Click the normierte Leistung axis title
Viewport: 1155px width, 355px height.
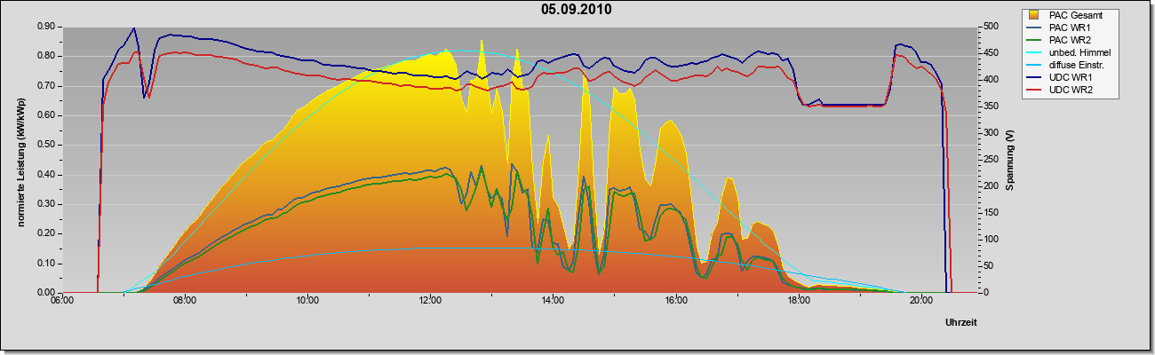coord(20,160)
